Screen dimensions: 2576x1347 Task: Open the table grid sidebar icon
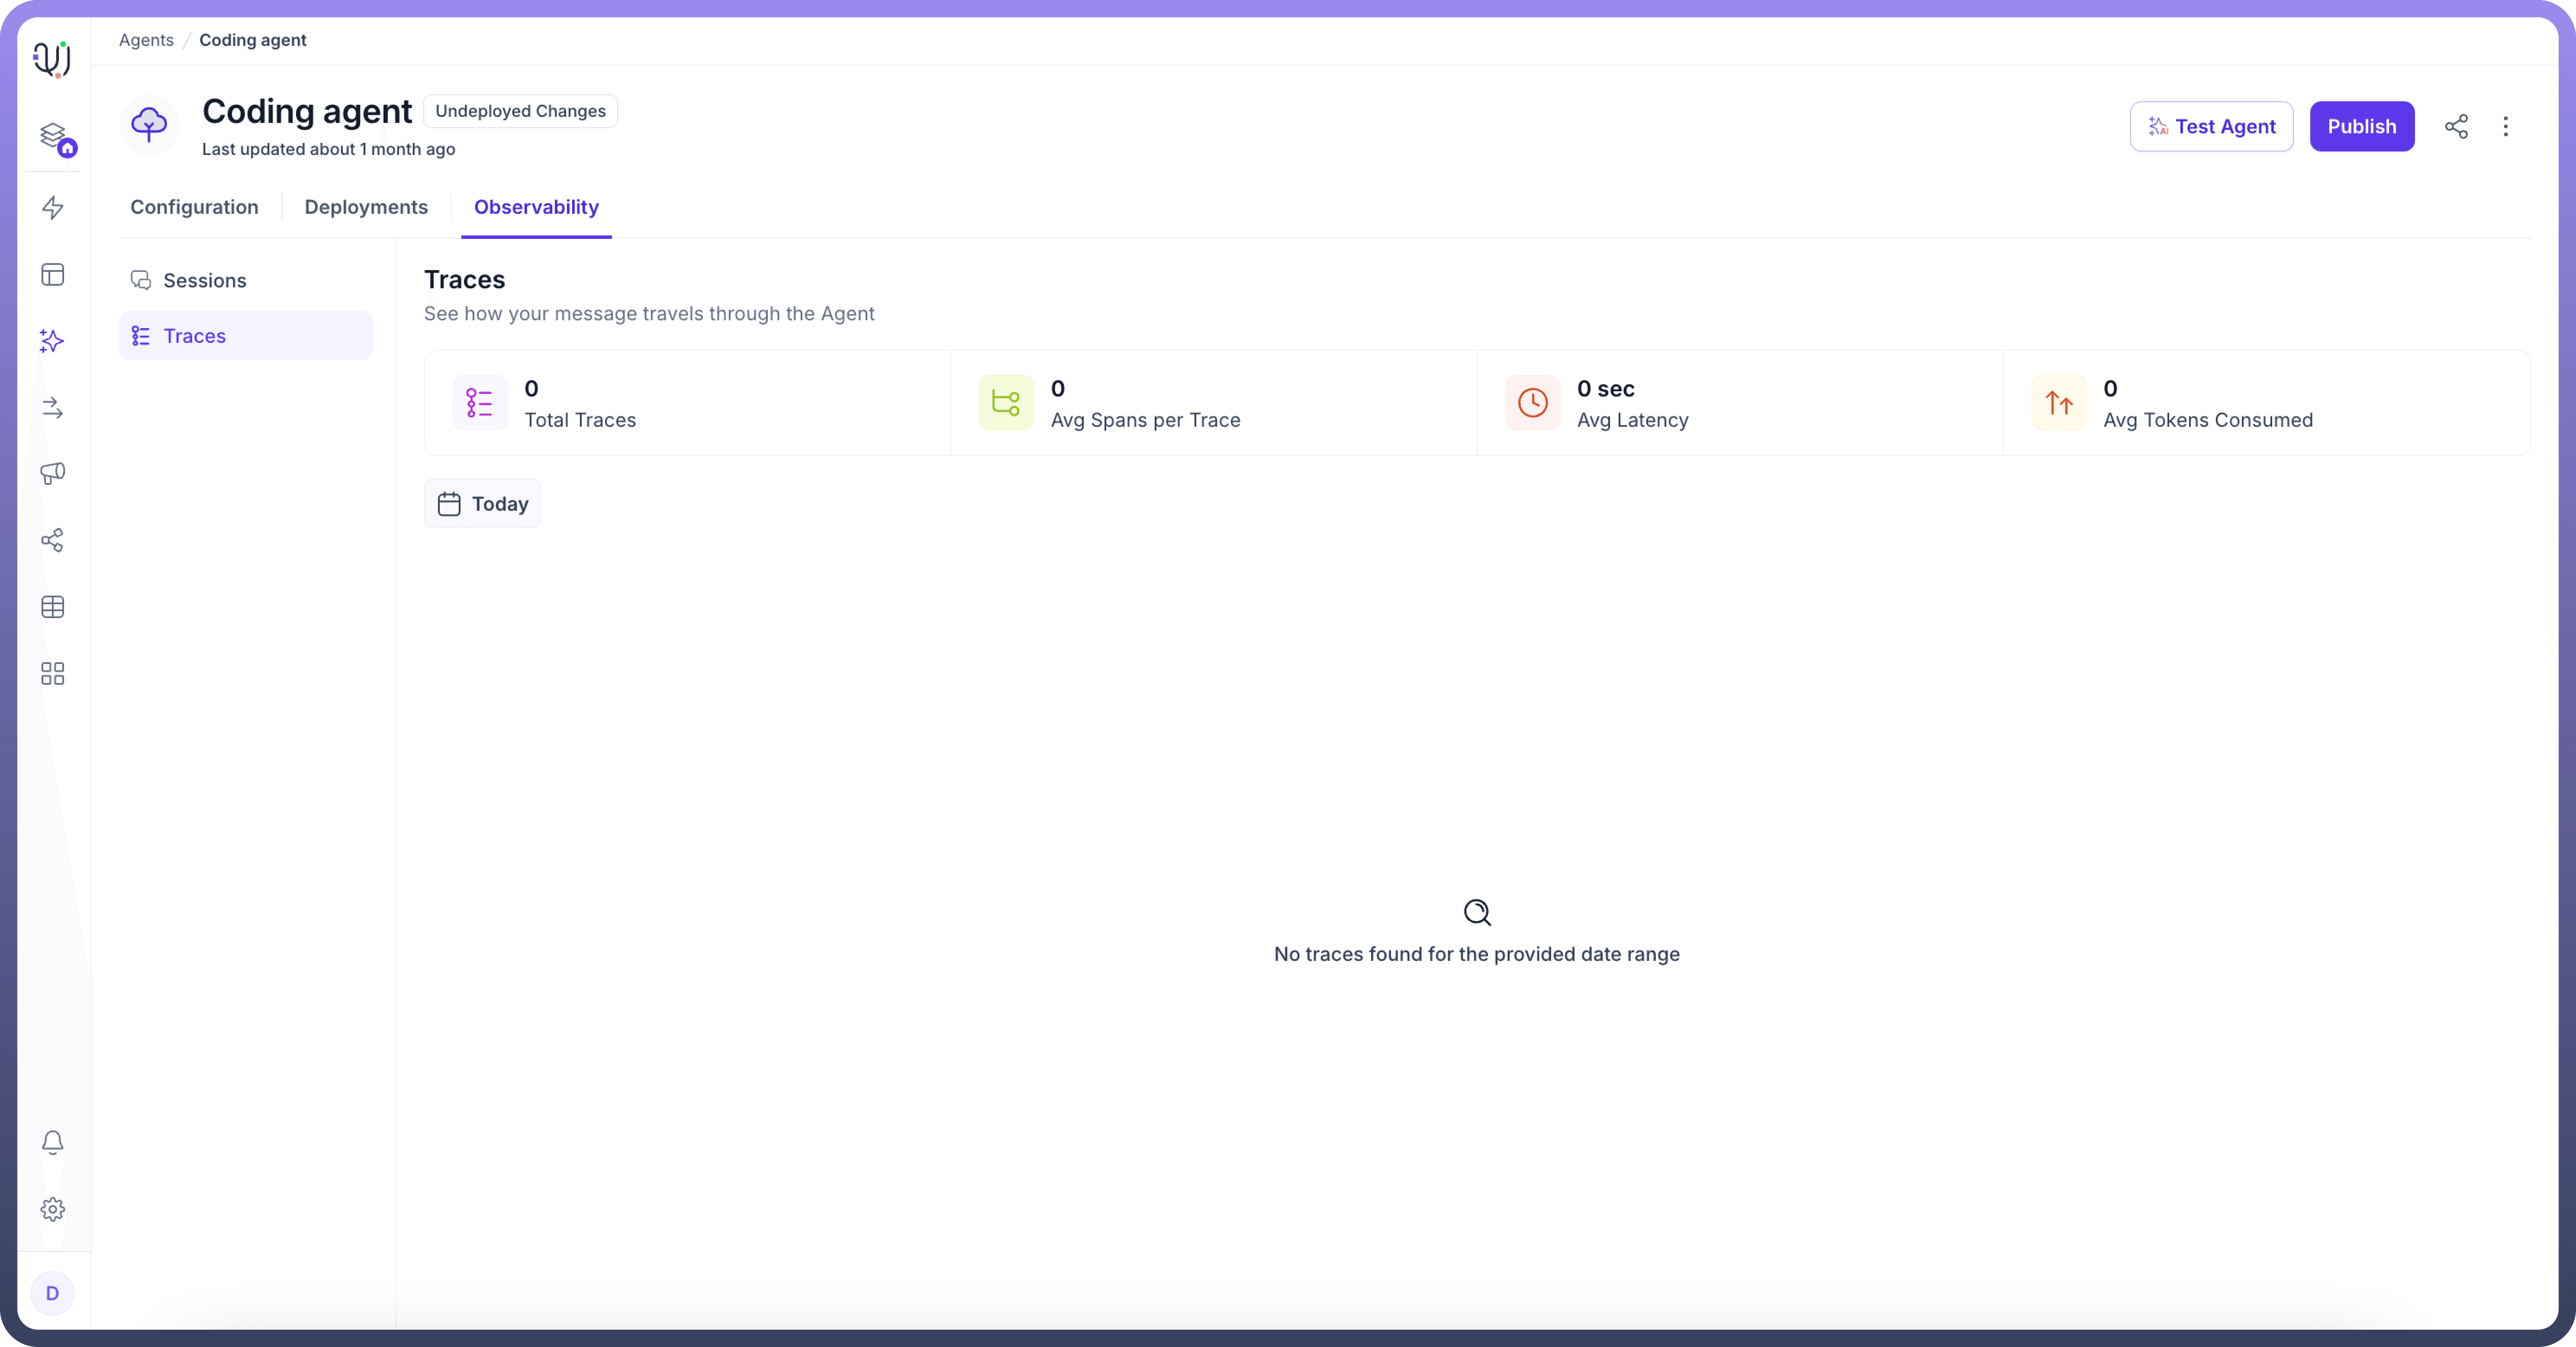click(x=53, y=607)
